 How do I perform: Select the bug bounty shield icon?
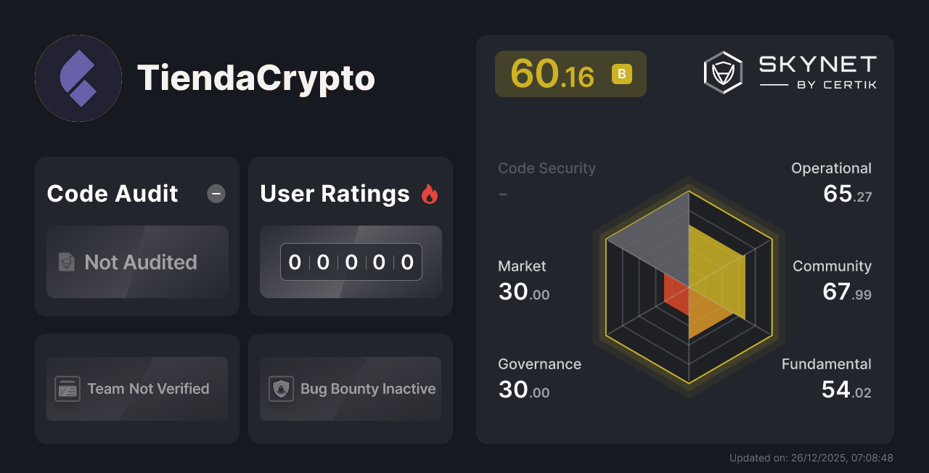[x=281, y=389]
